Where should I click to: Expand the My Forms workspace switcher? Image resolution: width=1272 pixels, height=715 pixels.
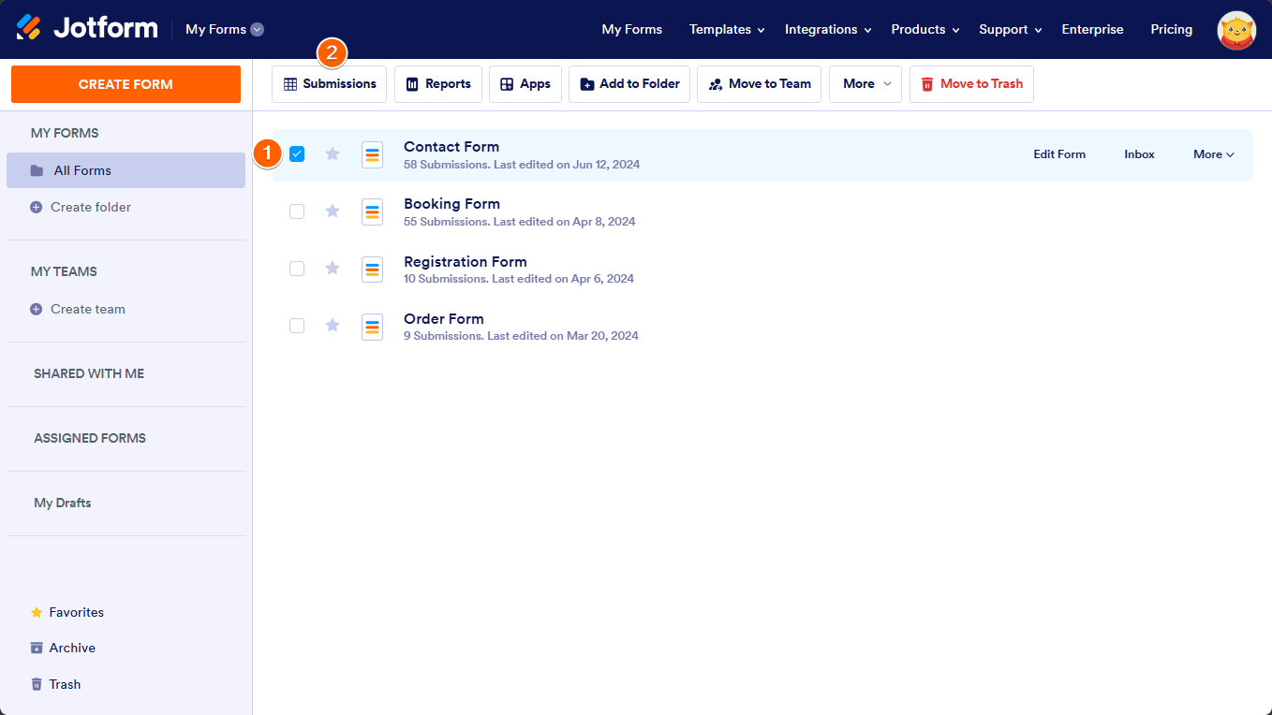click(223, 29)
